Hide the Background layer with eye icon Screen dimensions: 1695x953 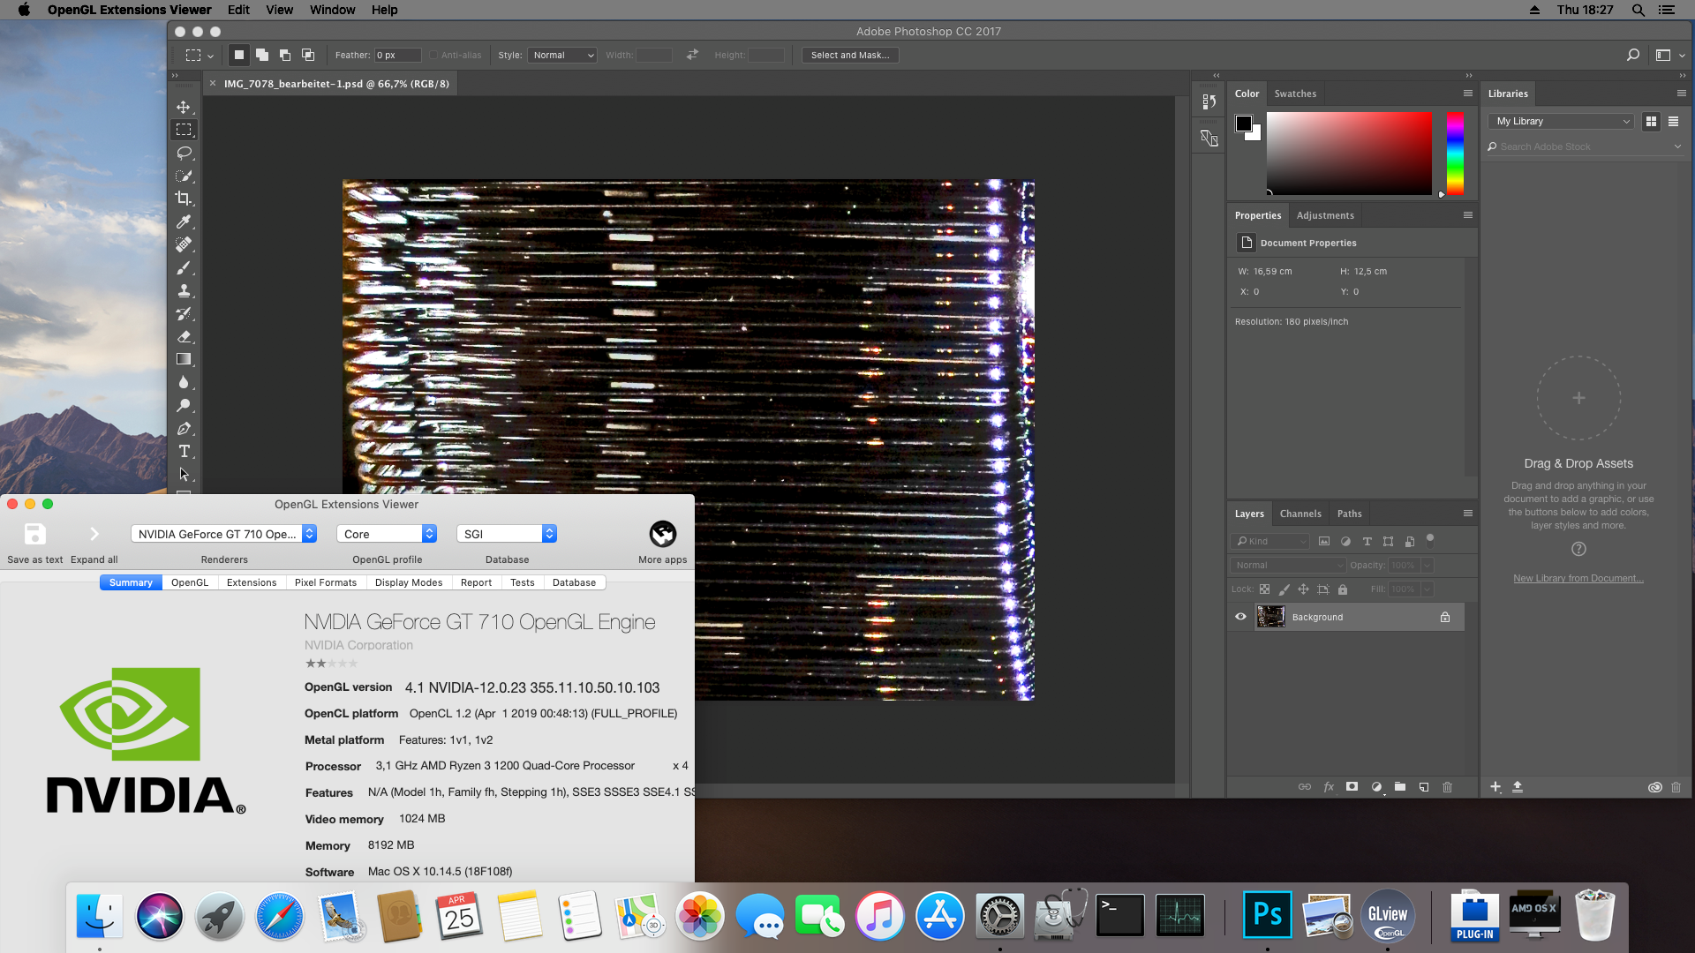pos(1240,617)
